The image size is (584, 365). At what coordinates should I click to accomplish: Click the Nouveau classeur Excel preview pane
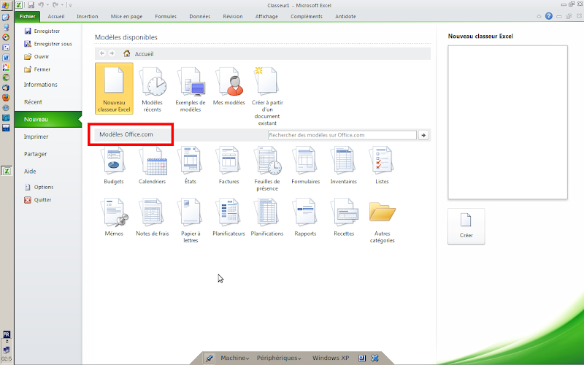(x=507, y=122)
